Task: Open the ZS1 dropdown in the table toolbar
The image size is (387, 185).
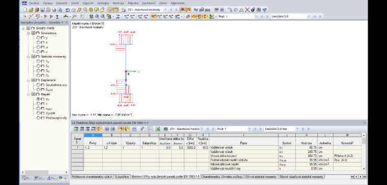Action: (x=202, y=129)
